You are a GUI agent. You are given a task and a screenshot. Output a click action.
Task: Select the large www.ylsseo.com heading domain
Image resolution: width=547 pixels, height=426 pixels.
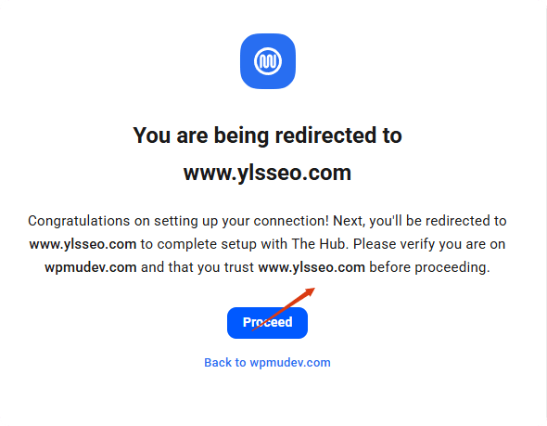[267, 173]
